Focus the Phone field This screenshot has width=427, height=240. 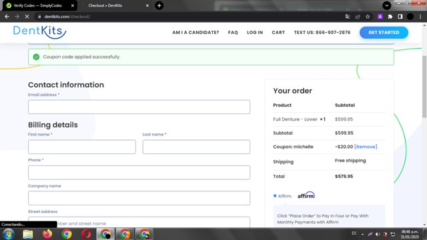[139, 173]
